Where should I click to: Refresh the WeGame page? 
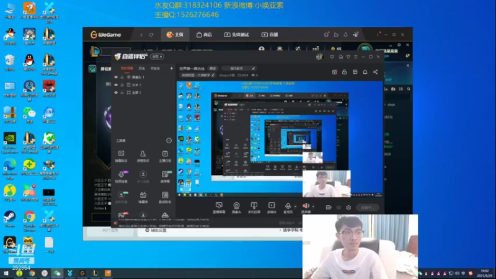tap(151, 35)
